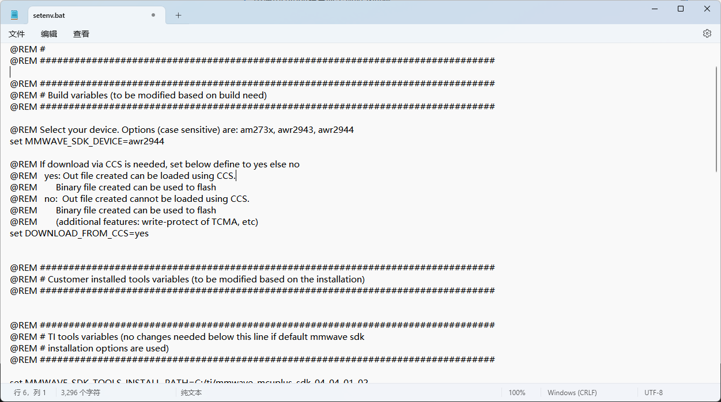Click the '# TI tools variables' comment line
Viewport: 721px width, 402px height.
187,336
